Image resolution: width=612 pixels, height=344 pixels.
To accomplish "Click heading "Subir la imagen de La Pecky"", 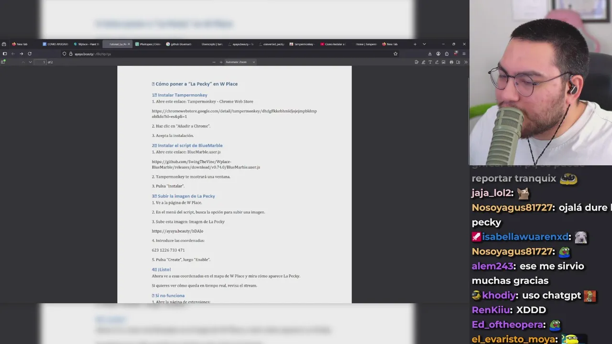I will [x=186, y=196].
